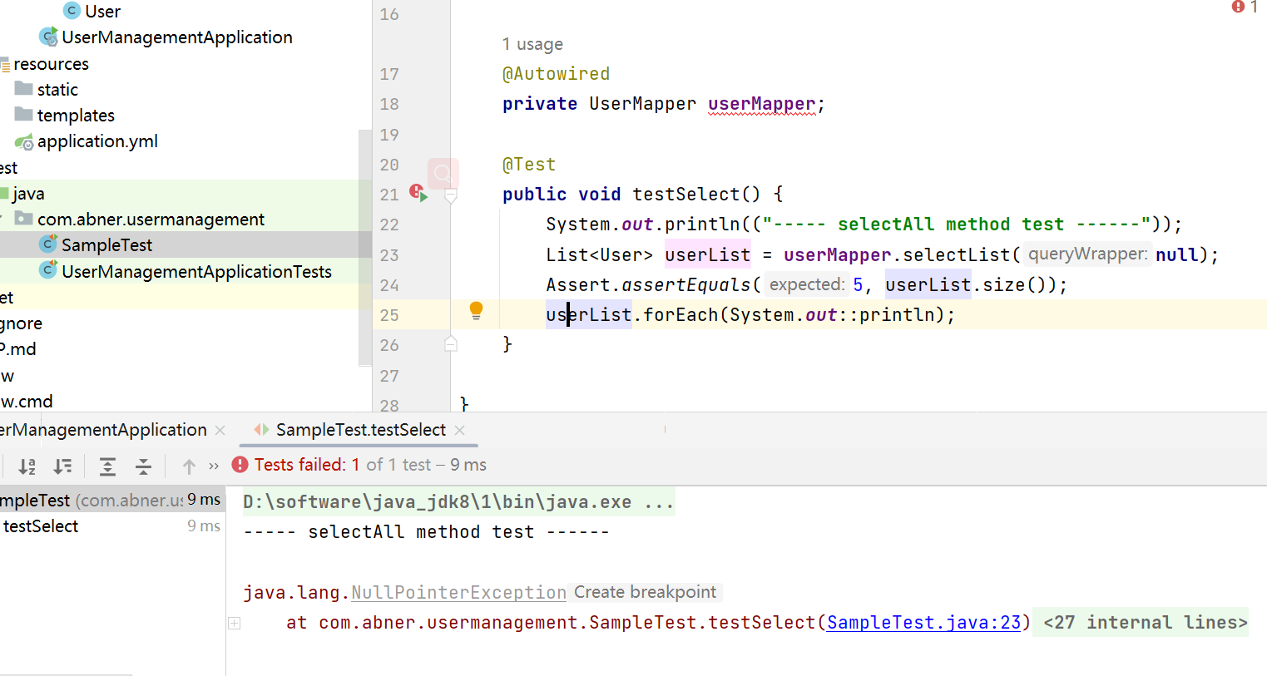Image resolution: width=1267 pixels, height=676 pixels.
Task: Click the application.yml file icon
Action: tap(24, 142)
